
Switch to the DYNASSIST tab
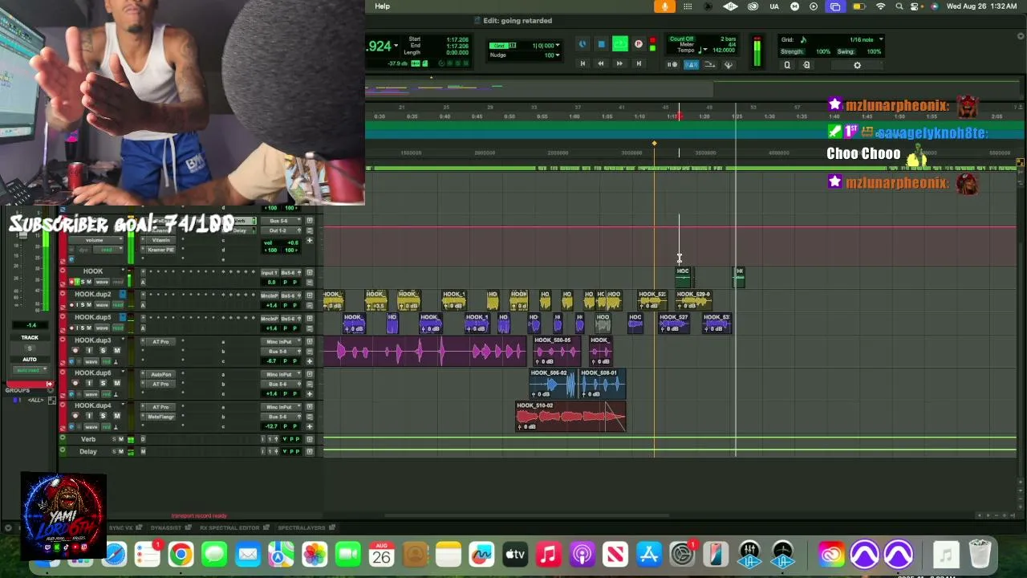point(167,527)
